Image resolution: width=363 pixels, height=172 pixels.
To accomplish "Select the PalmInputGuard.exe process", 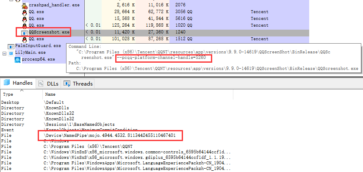I will pos(38,46).
